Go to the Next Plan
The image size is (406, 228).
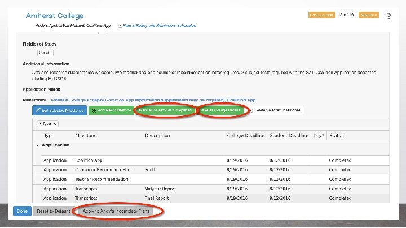tap(368, 15)
